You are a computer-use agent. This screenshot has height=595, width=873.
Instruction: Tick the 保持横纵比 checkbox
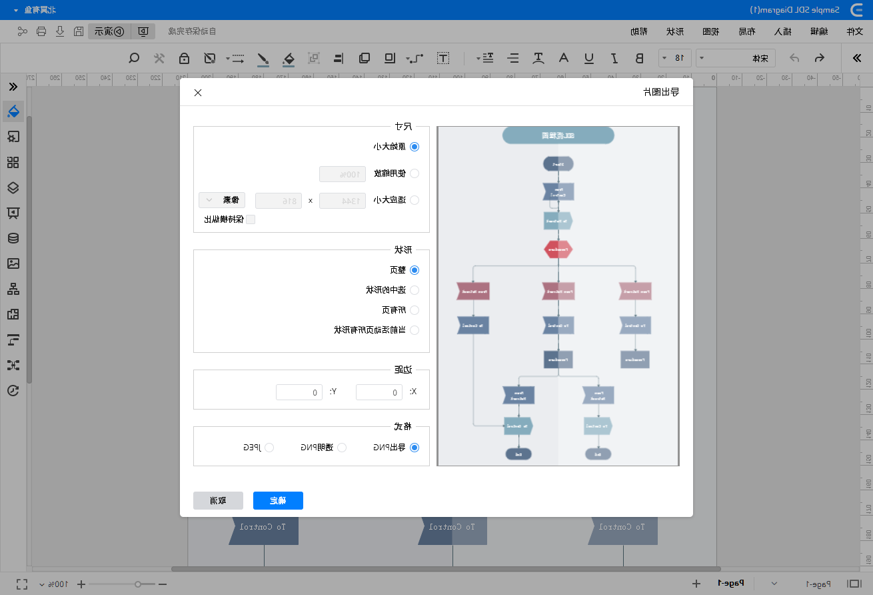251,219
